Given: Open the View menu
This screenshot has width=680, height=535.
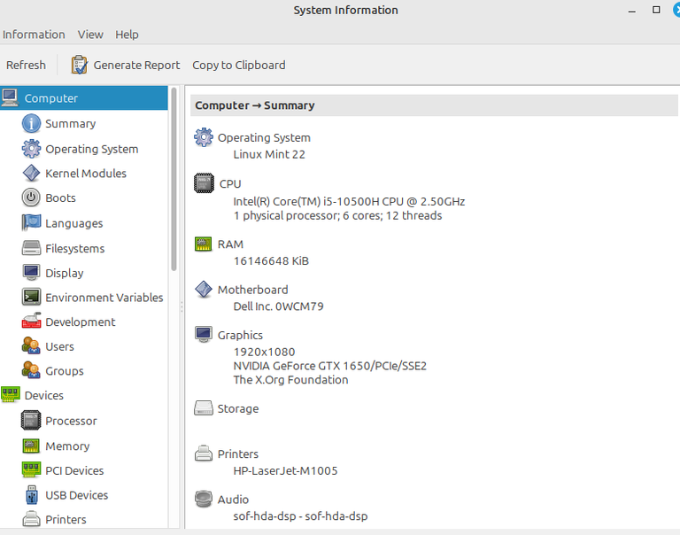Looking at the screenshot, I should 90,35.
